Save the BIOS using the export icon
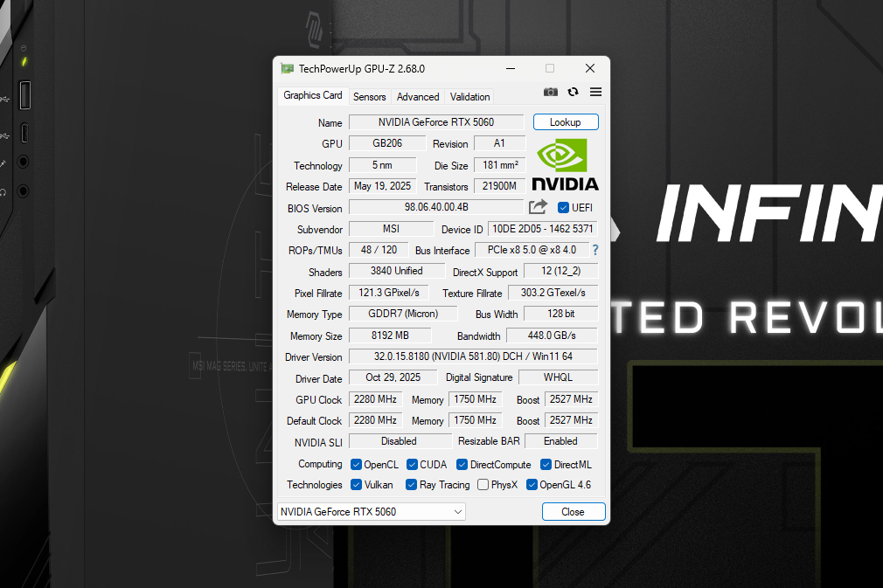883x588 pixels. pos(539,207)
